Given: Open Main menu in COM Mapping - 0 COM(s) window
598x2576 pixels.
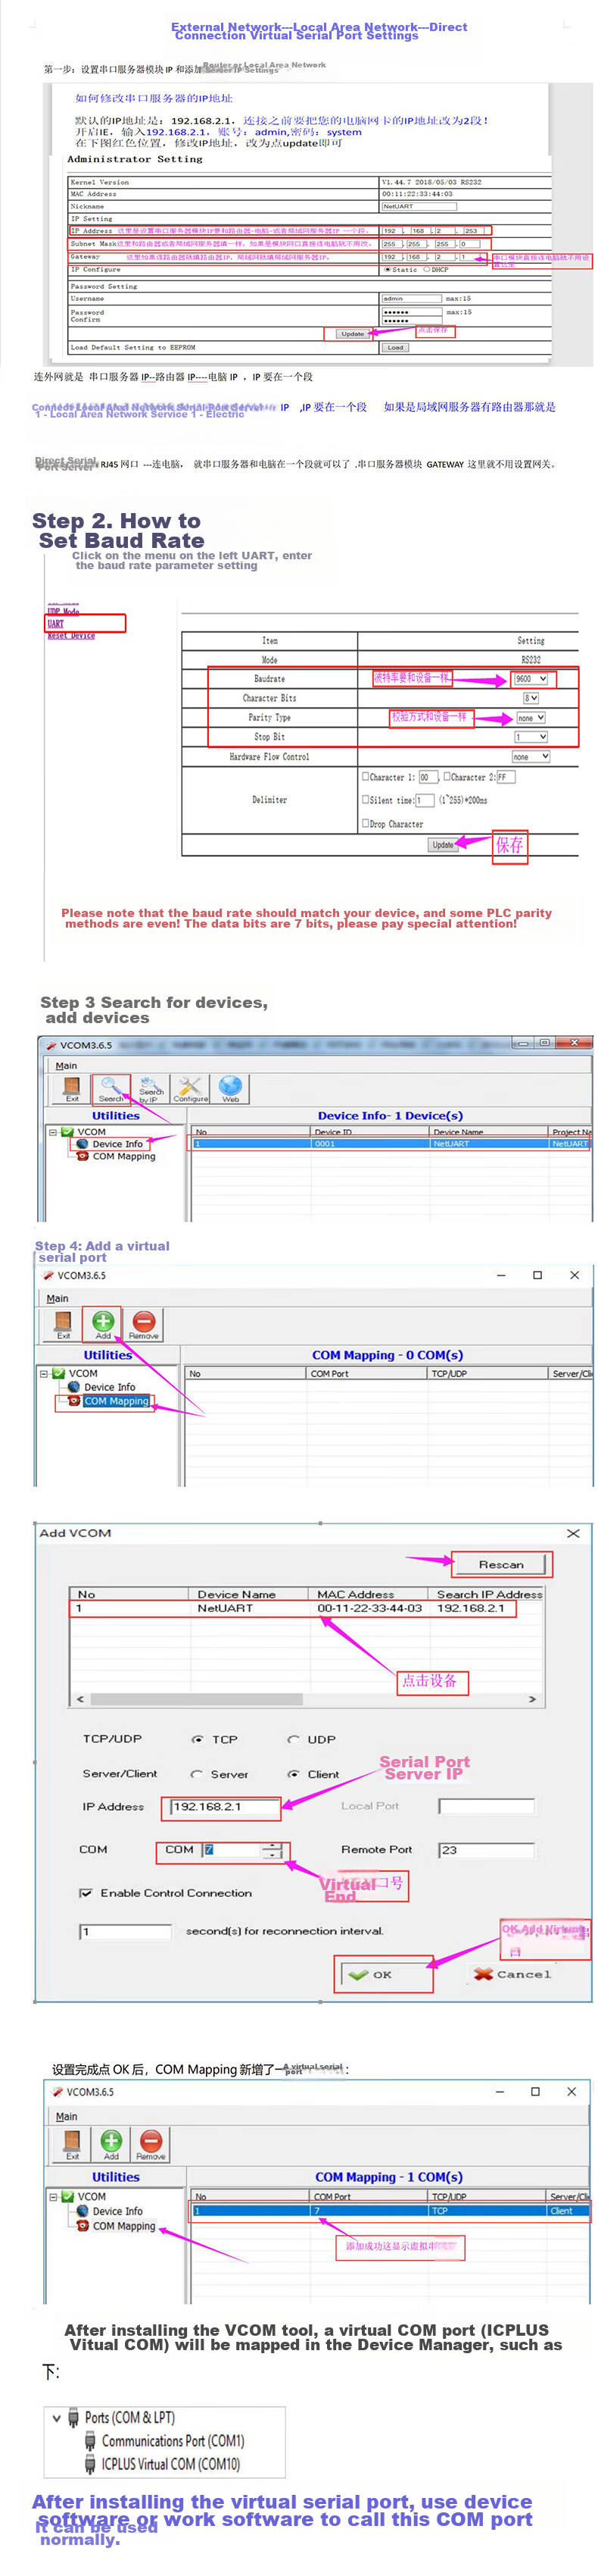Looking at the screenshot, I should tap(57, 1298).
